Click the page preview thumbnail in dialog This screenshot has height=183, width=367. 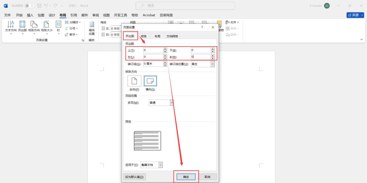(x=147, y=141)
